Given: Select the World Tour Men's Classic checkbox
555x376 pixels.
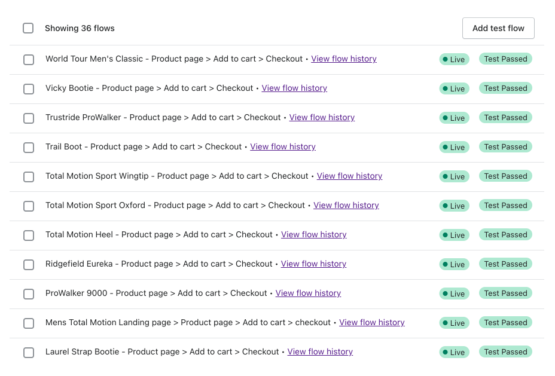Looking at the screenshot, I should [x=29, y=60].
